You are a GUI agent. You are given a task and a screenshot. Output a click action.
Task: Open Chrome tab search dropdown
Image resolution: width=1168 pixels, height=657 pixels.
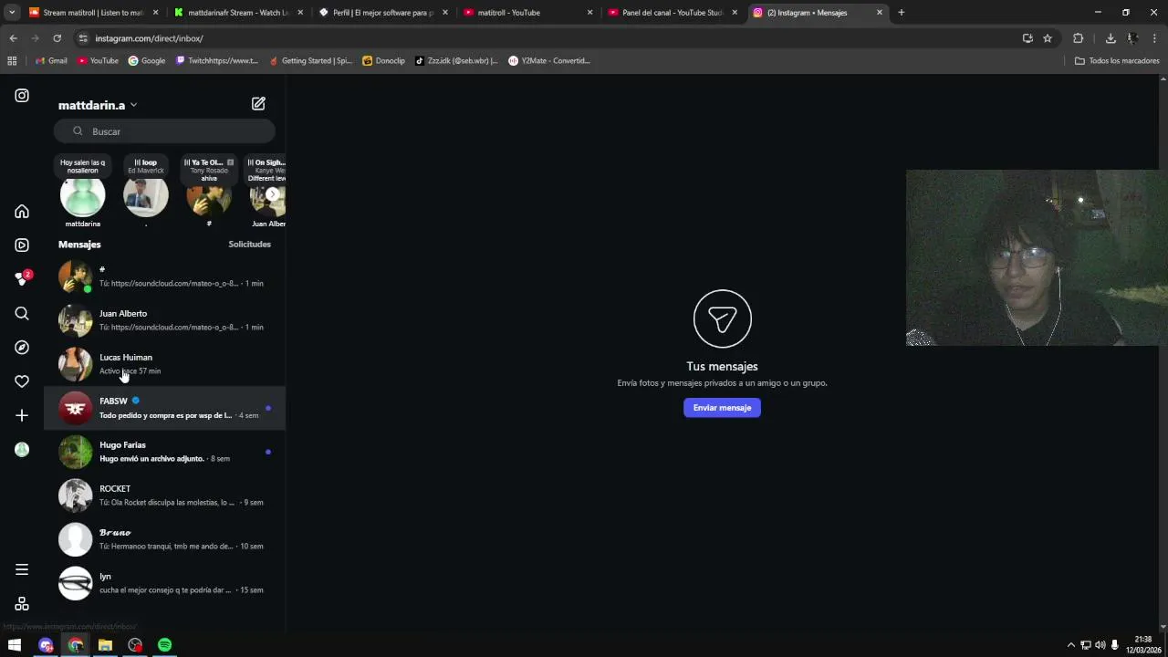point(12,13)
